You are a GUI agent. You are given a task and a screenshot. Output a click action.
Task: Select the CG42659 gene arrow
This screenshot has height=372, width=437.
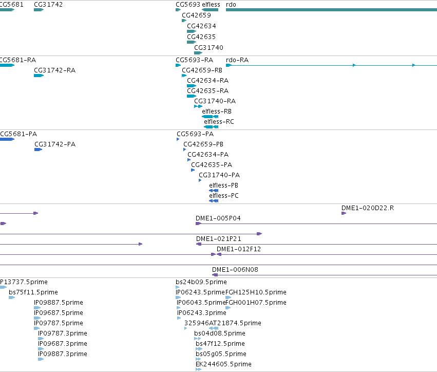click(x=184, y=21)
